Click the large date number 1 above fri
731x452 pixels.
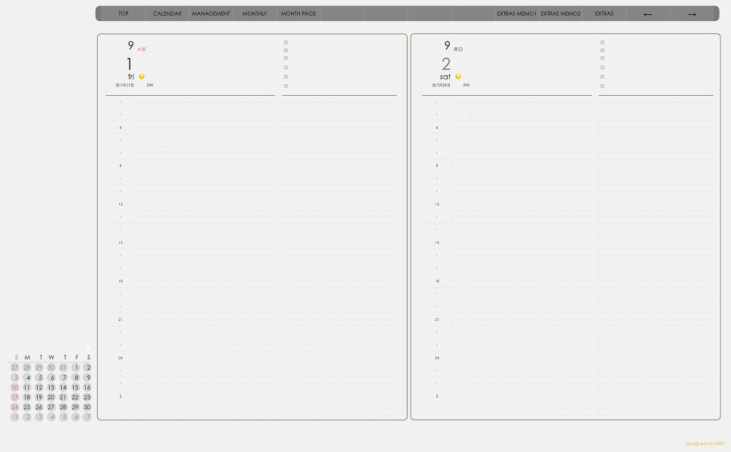point(130,64)
